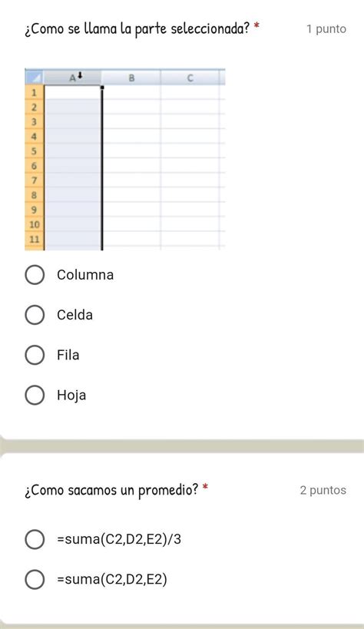Click the '2 puntos' score label
This screenshot has height=629, width=364.
pos(323,490)
